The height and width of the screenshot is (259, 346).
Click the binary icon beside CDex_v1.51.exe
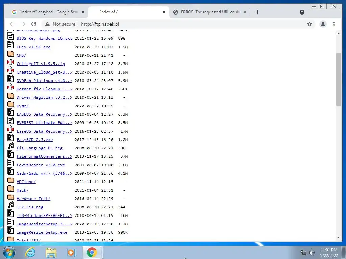tap(10, 45)
